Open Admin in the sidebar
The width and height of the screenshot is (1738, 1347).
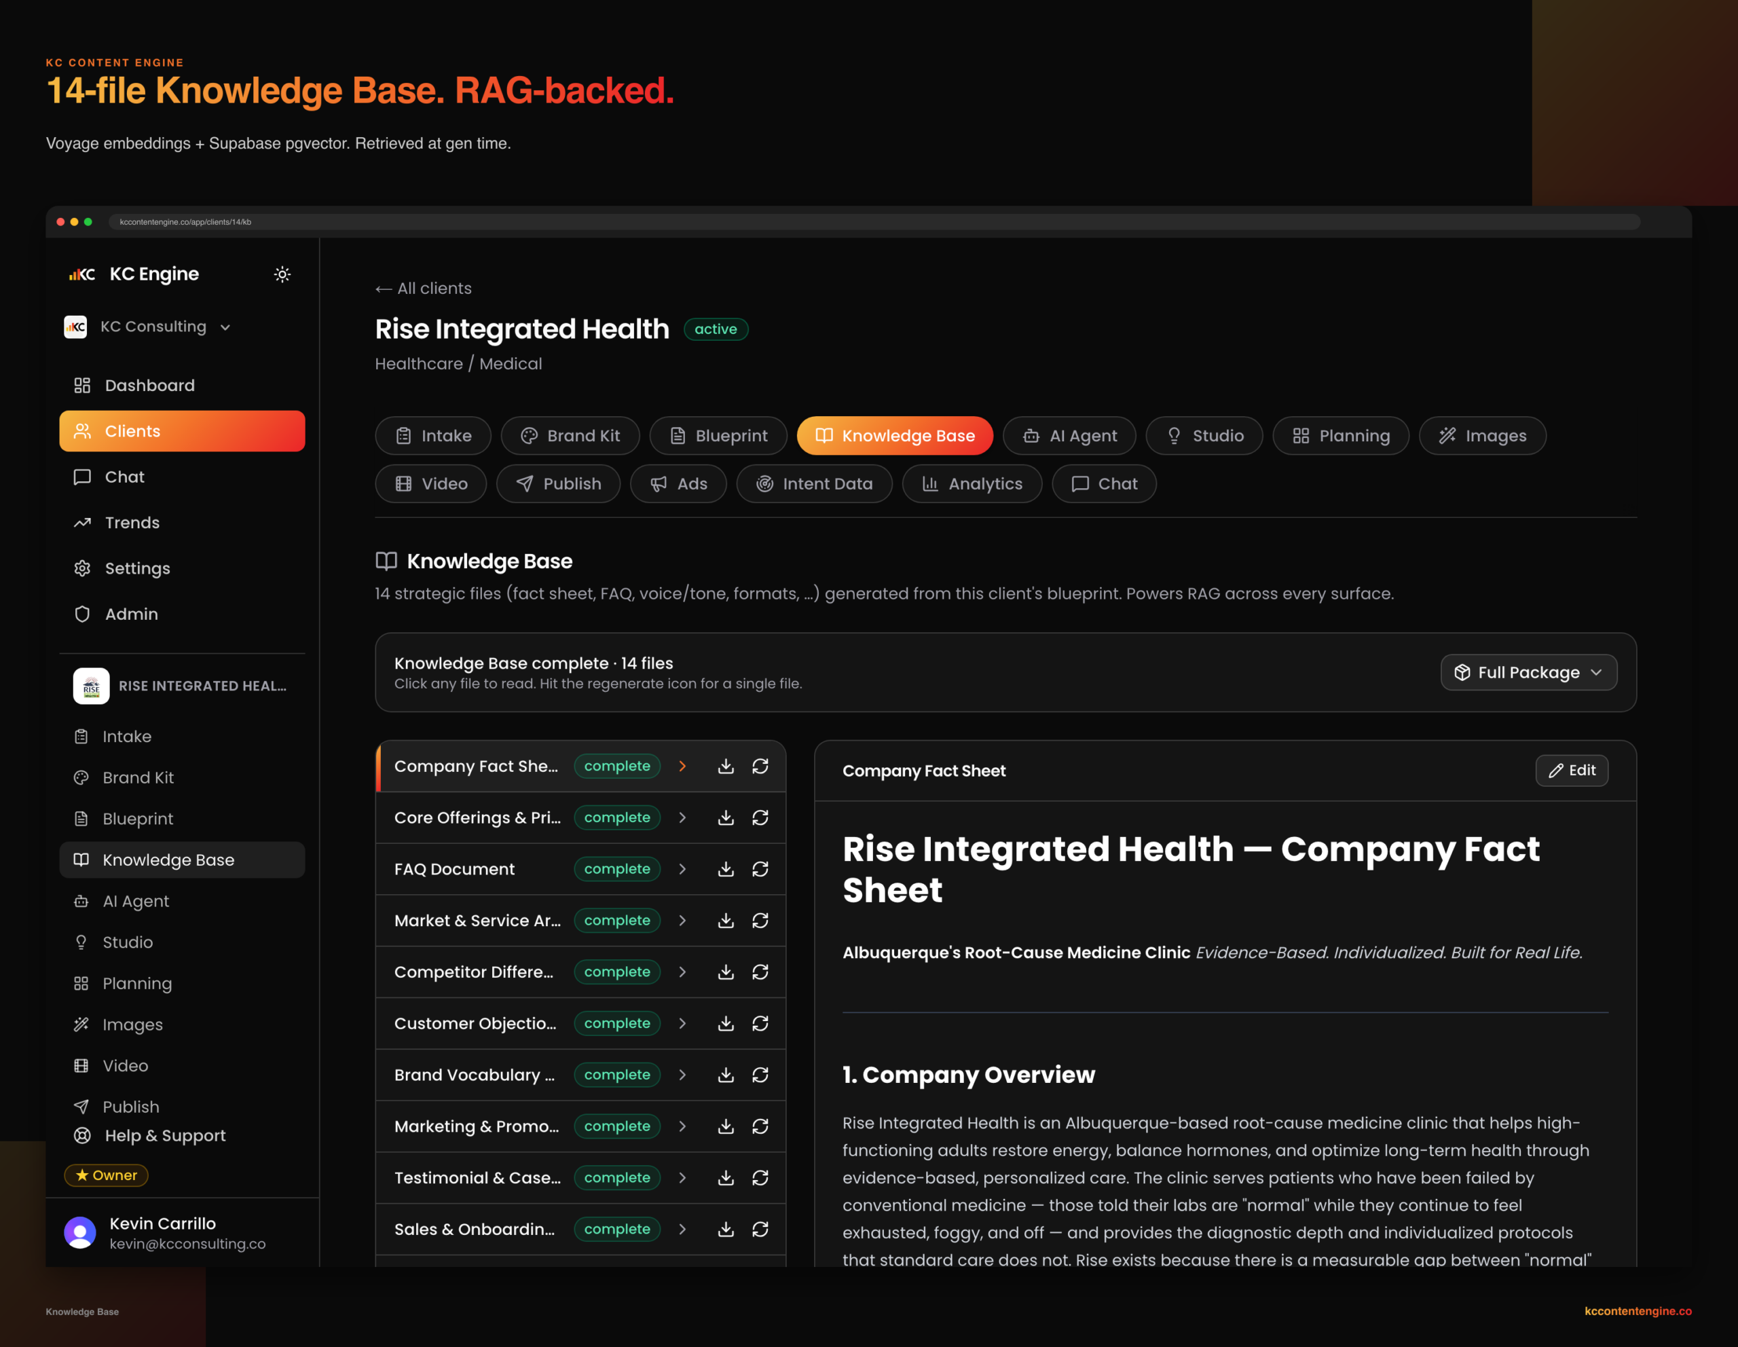pyautogui.click(x=182, y=614)
